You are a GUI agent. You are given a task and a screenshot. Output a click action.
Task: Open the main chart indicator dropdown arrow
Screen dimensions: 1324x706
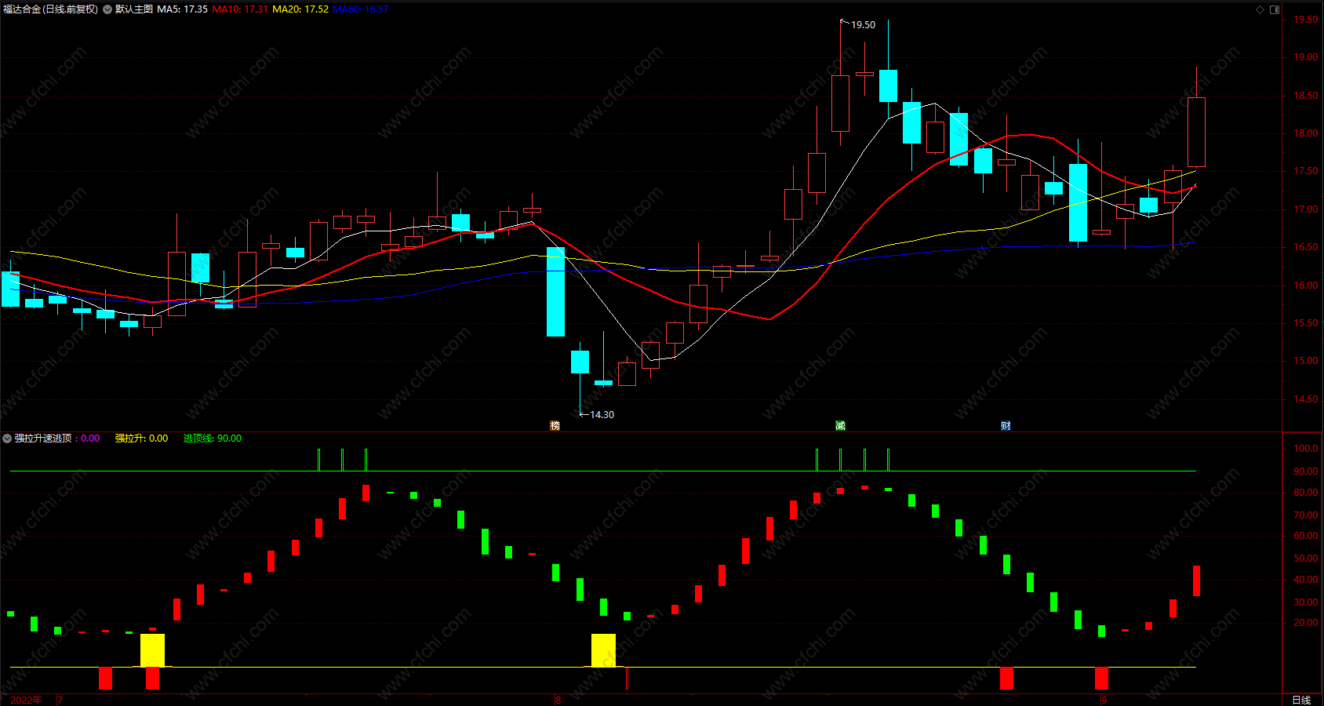tap(107, 9)
